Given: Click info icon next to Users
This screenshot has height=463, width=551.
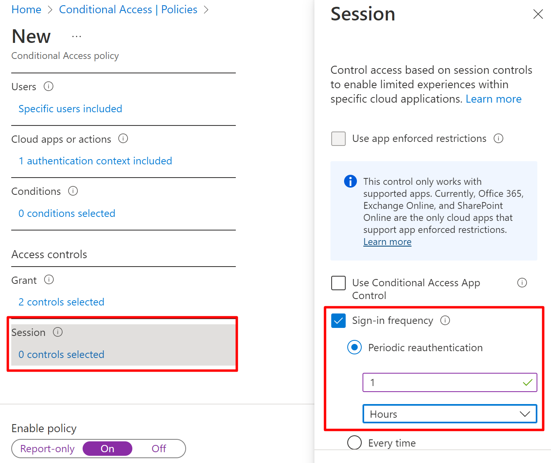Looking at the screenshot, I should [49, 86].
